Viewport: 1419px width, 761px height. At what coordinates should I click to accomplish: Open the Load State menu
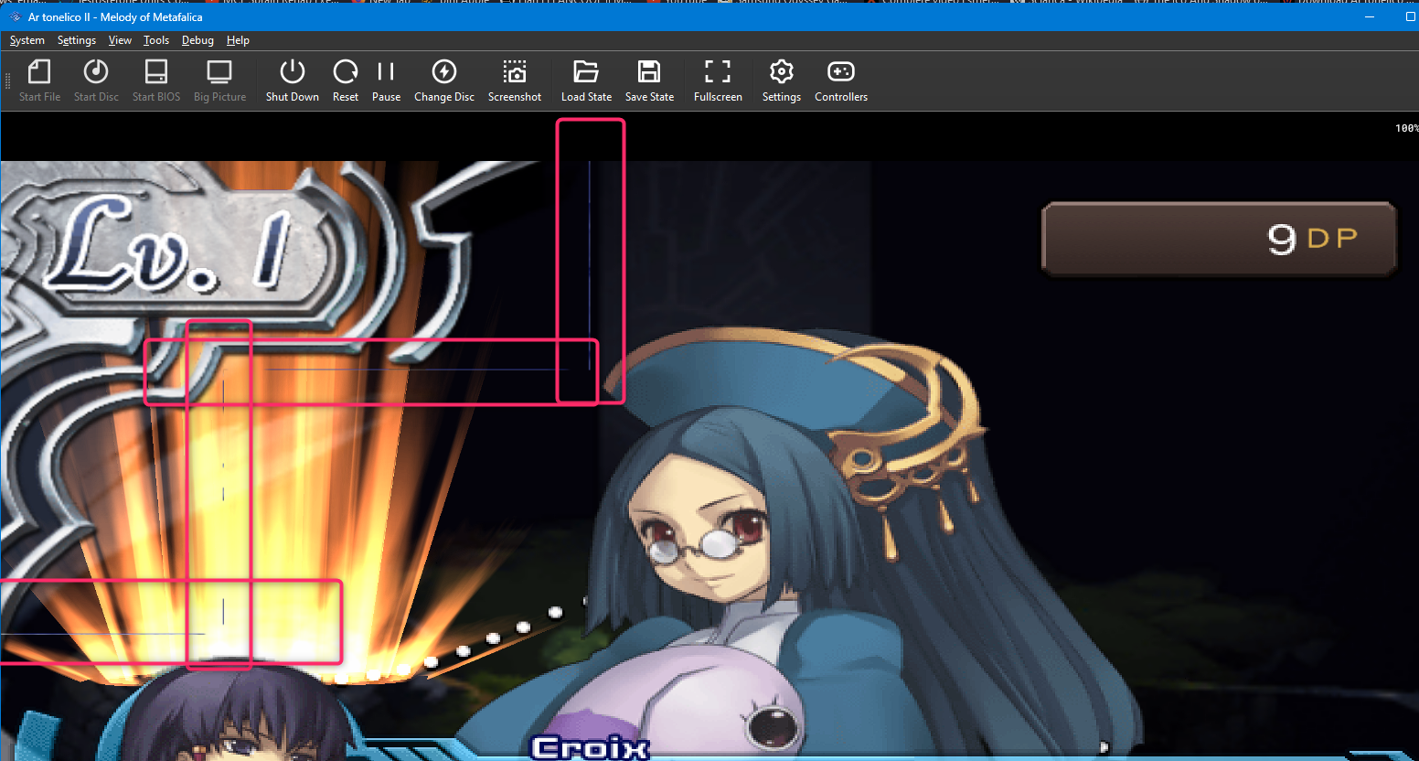[x=586, y=80]
